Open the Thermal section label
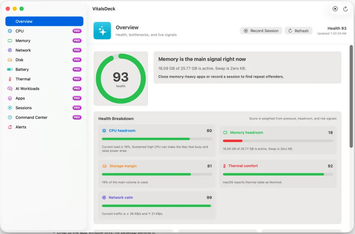The width and height of the screenshot is (355, 234). coord(23,79)
